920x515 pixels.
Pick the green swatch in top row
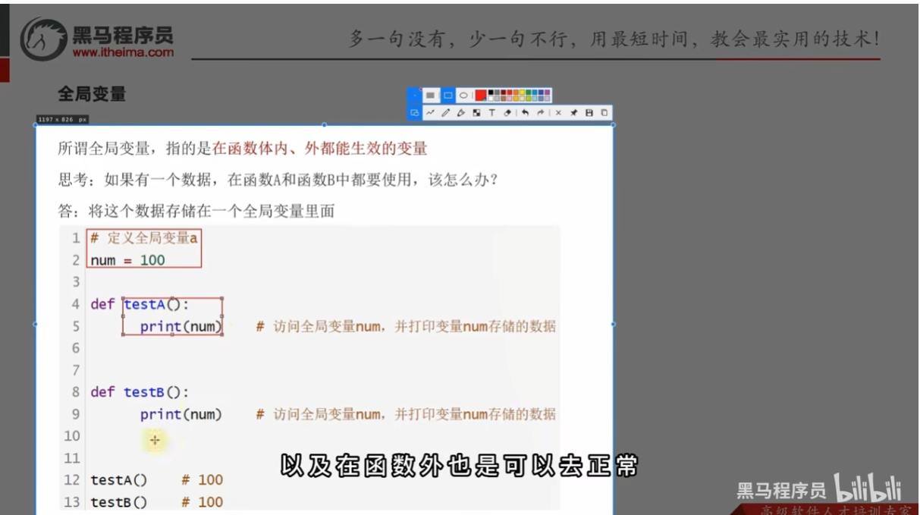(x=529, y=92)
